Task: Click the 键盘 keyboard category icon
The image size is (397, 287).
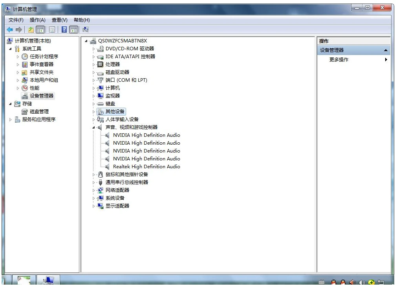Action: click(x=101, y=104)
